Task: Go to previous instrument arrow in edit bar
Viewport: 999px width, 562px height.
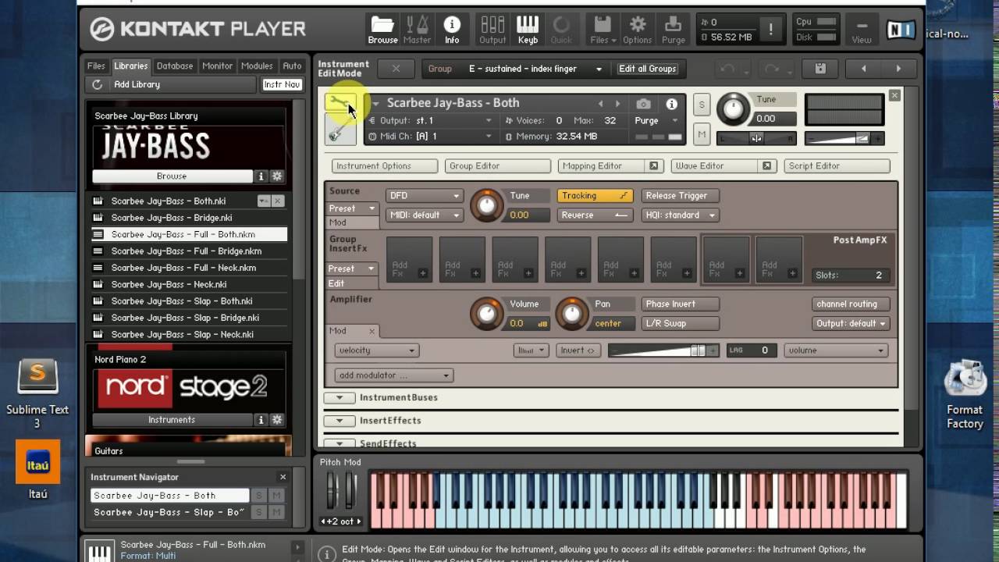Action: click(863, 69)
